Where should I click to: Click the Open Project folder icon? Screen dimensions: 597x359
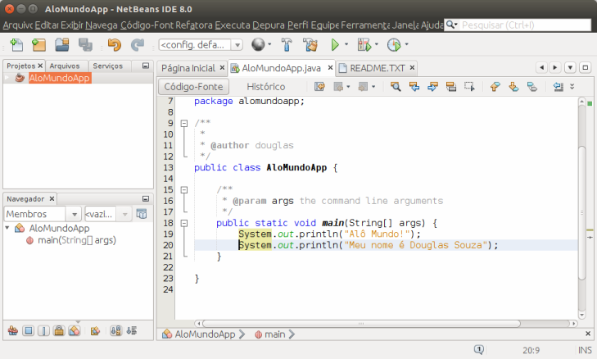coord(61,44)
